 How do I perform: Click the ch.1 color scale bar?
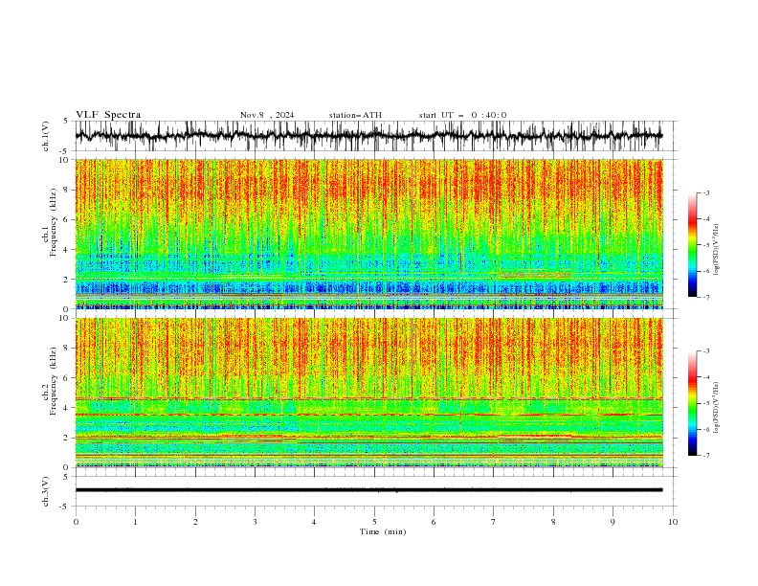point(692,245)
